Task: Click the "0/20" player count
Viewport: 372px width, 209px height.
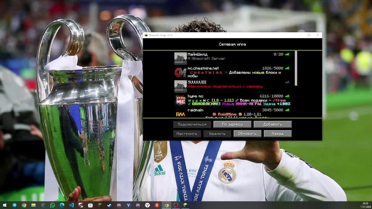Action: 278,54
